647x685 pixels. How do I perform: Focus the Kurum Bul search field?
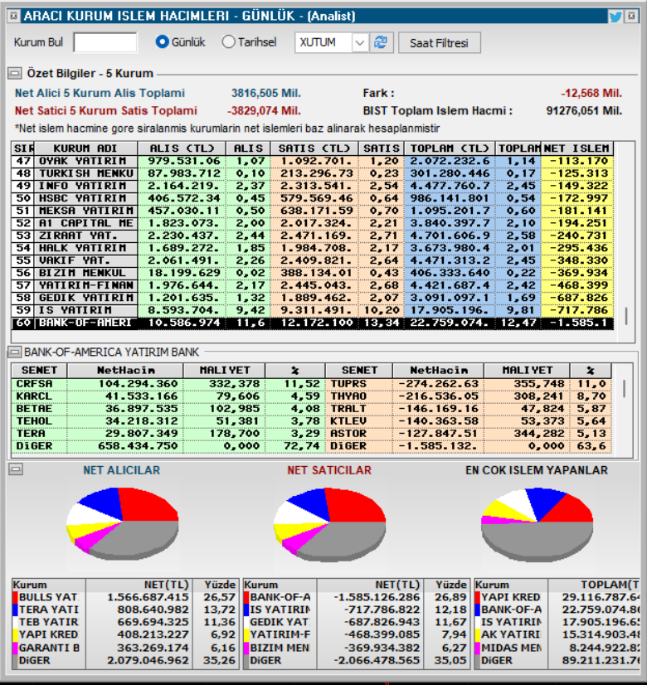pyautogui.click(x=105, y=42)
